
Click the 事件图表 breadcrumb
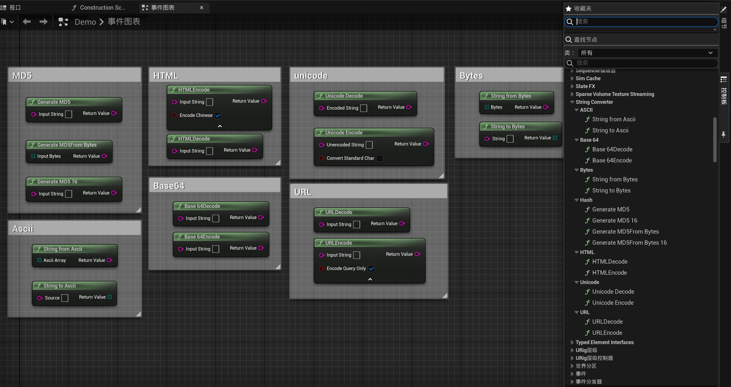coord(124,22)
